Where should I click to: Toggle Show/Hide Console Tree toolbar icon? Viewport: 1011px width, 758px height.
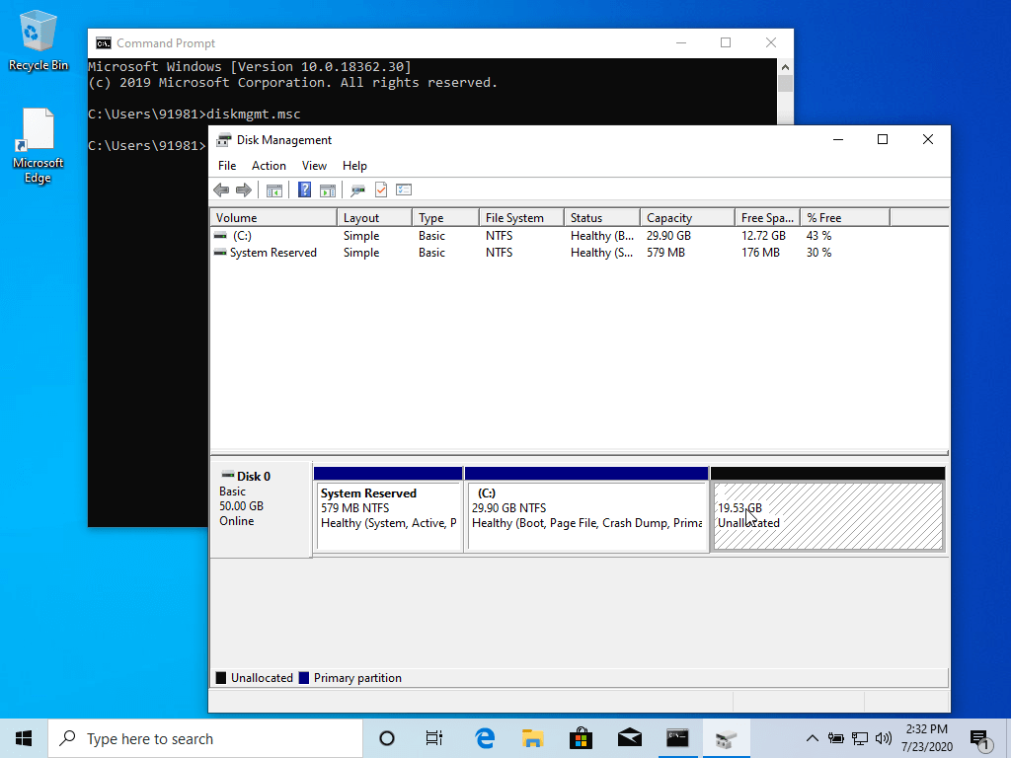(274, 190)
